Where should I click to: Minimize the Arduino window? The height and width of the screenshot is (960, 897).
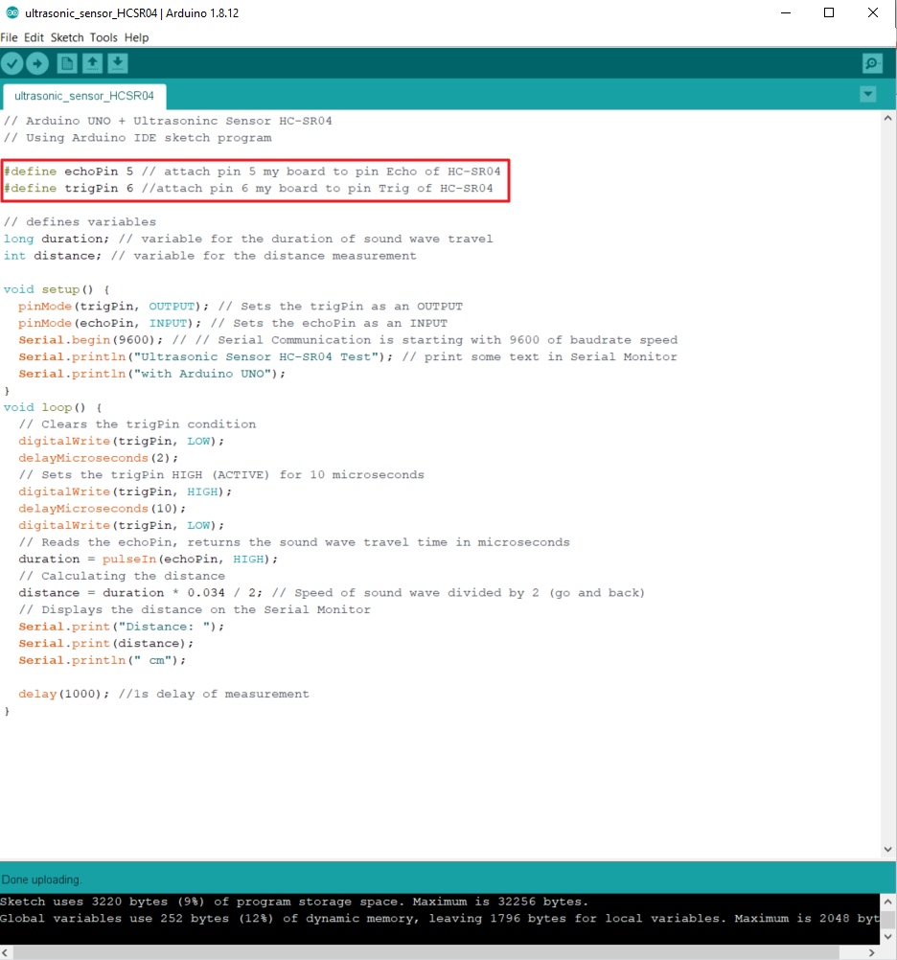pos(786,12)
